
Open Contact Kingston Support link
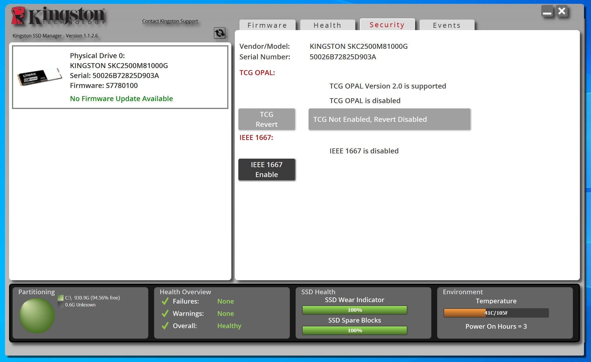click(170, 21)
